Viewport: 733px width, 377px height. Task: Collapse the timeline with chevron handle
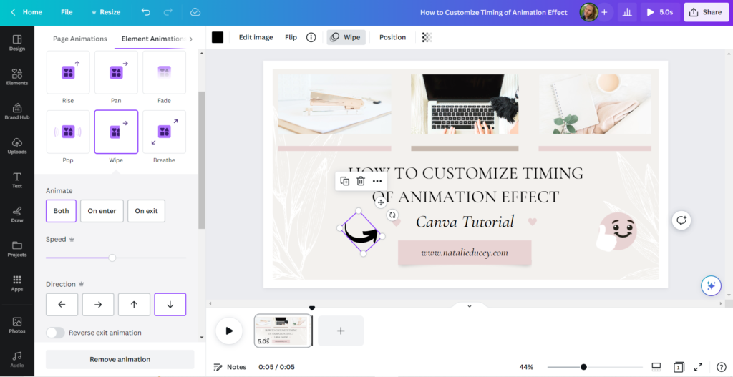(x=470, y=306)
